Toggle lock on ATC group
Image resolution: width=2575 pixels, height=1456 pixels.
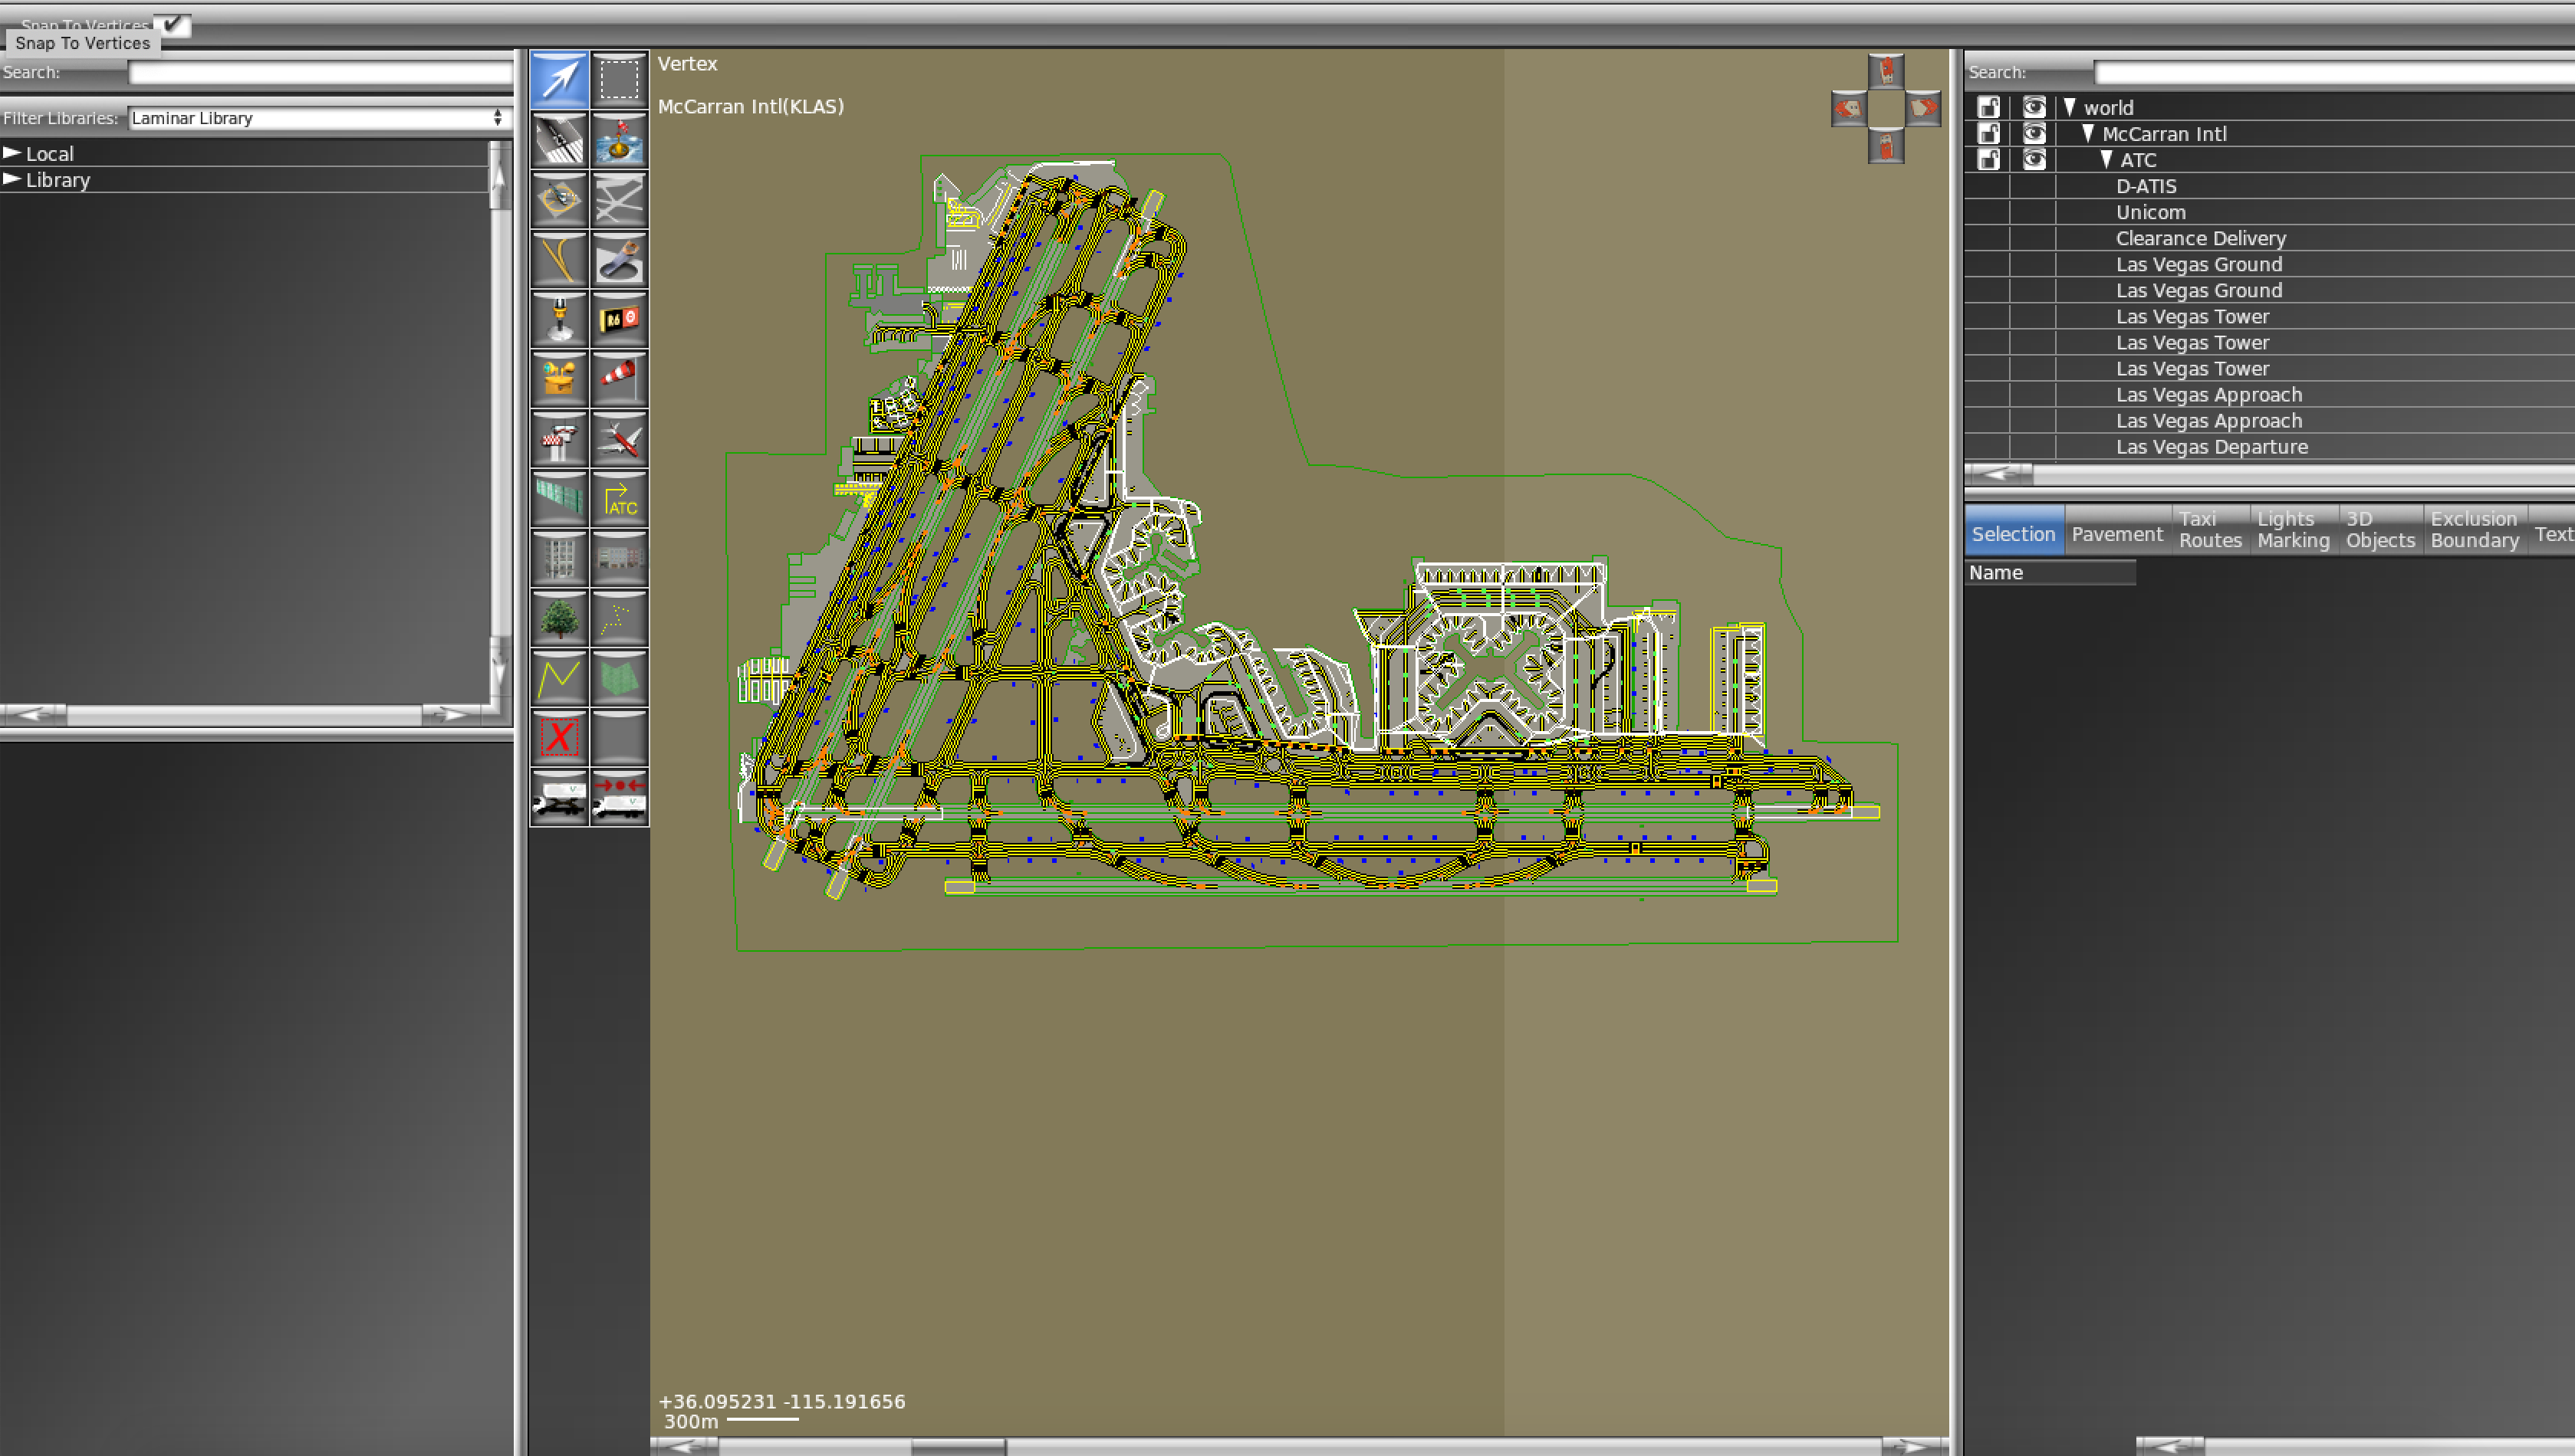1989,160
